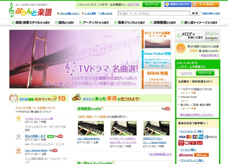Image resolution: width=228 pixels, height=164 pixels.
Task: Click the au payment logo
Action: [x=201, y=155]
